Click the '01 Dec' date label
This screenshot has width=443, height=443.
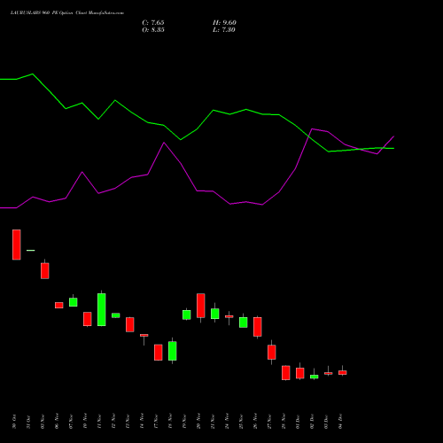point(298,422)
